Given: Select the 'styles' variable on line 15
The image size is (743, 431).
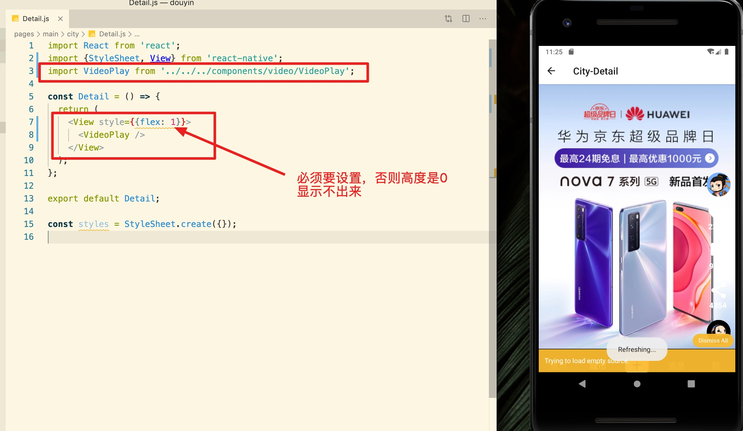Looking at the screenshot, I should 94,224.
